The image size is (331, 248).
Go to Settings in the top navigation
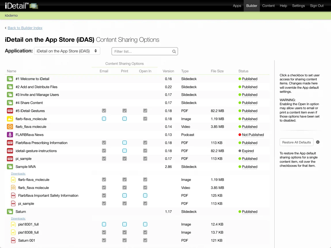pos(298,6)
